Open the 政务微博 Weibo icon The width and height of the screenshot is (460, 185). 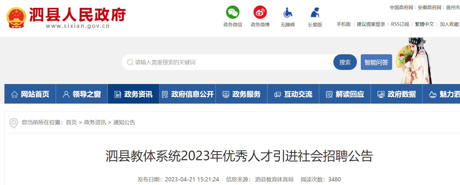[260, 12]
